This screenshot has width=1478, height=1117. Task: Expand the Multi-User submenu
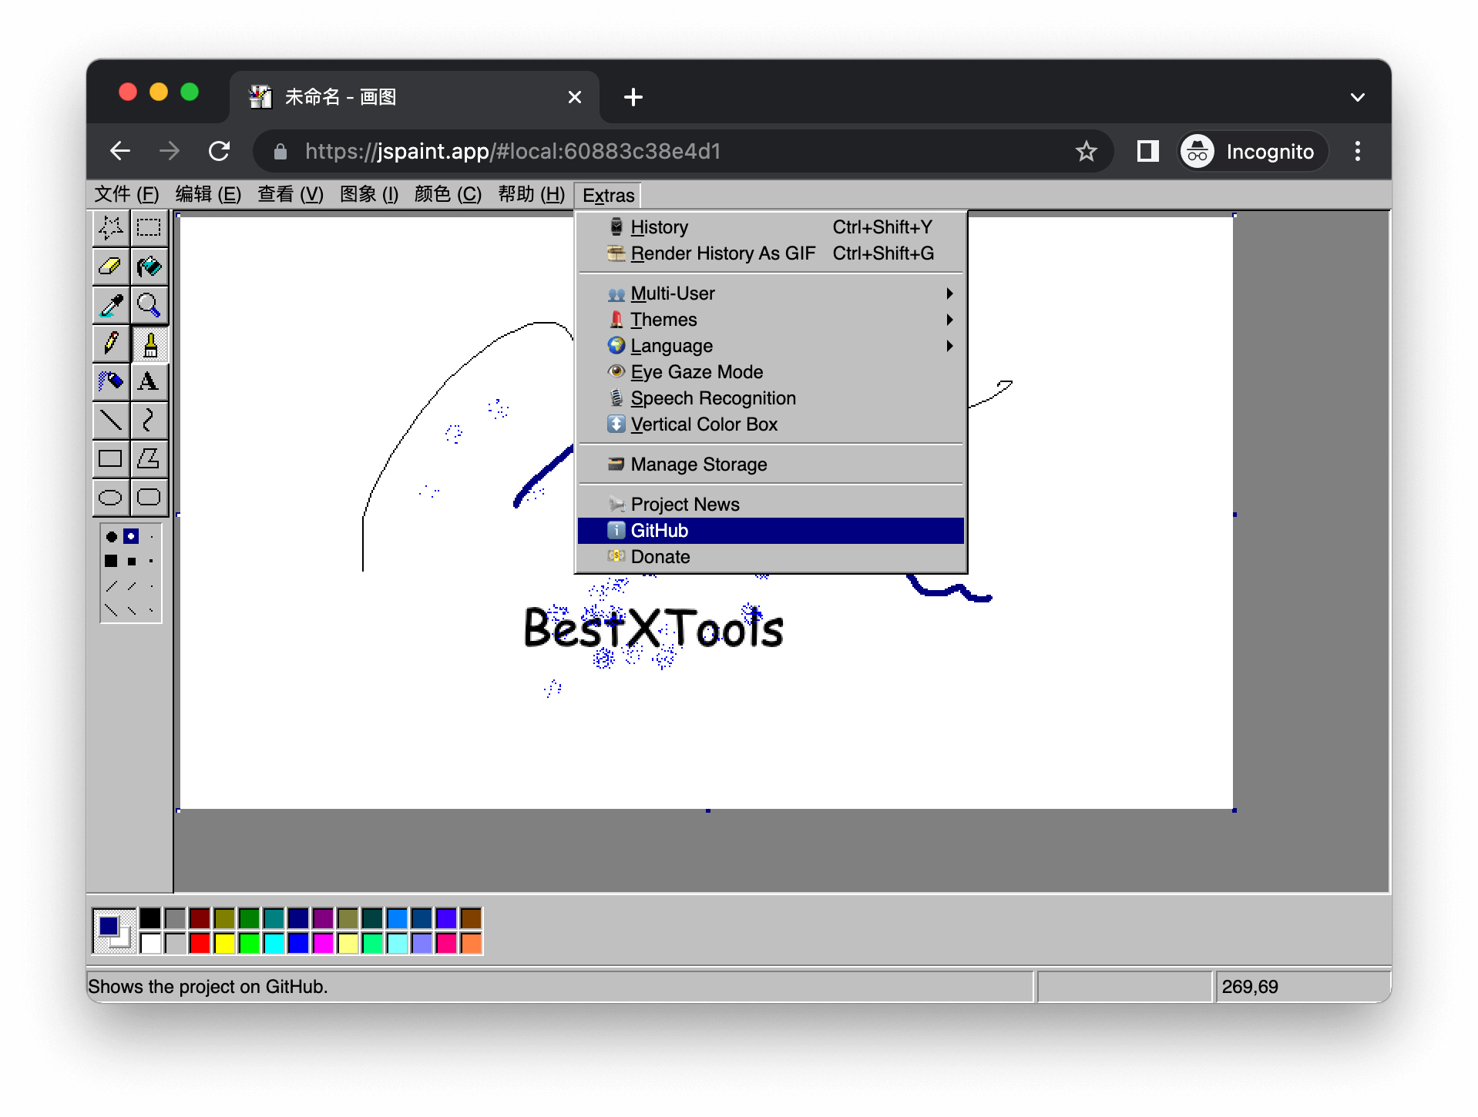pos(771,294)
